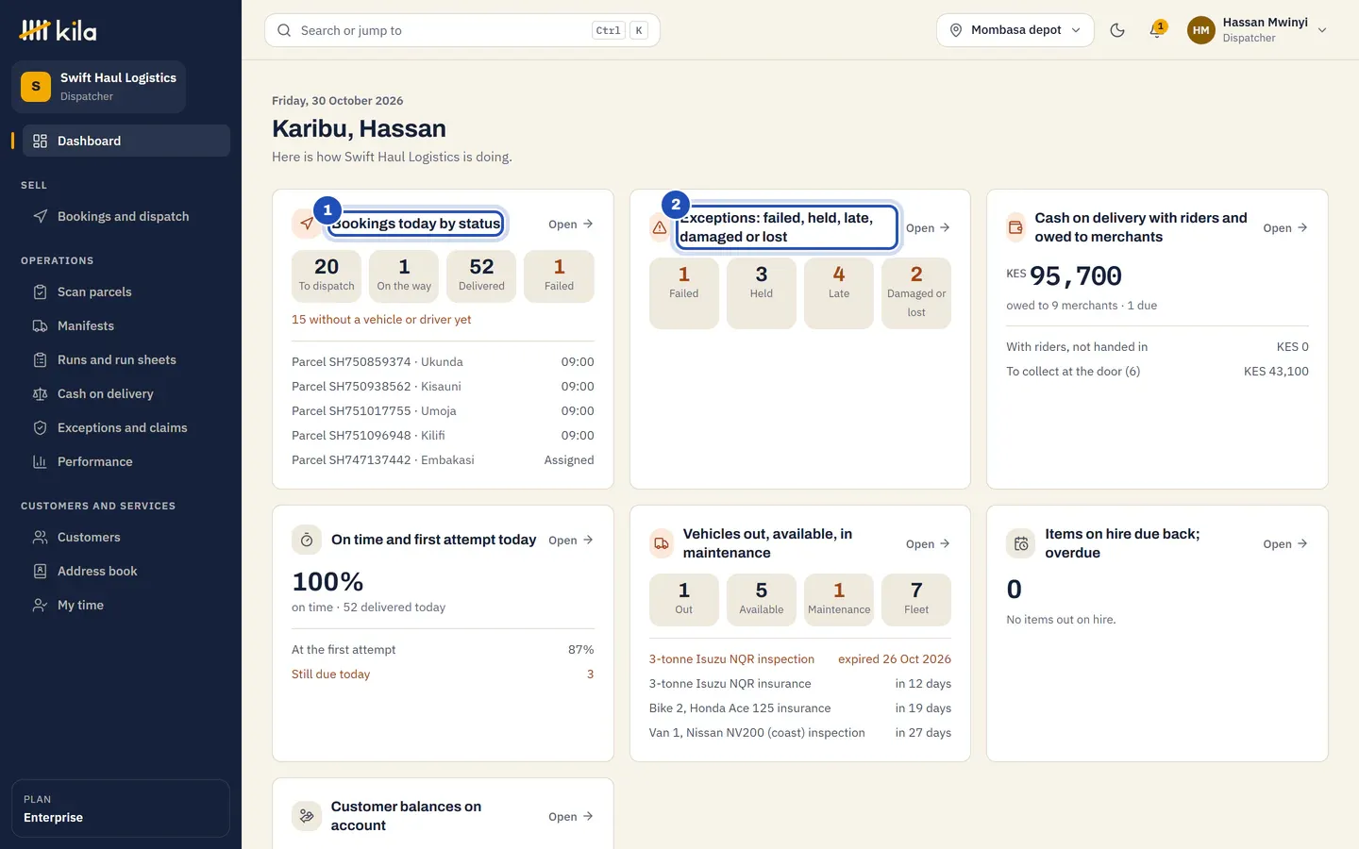Image resolution: width=1359 pixels, height=849 pixels.
Task: Open the Bookings today by status card
Action: [x=571, y=224]
